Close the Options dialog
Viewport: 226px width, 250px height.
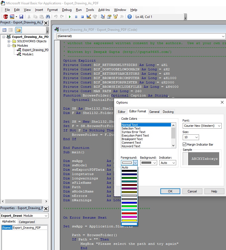[222, 102]
